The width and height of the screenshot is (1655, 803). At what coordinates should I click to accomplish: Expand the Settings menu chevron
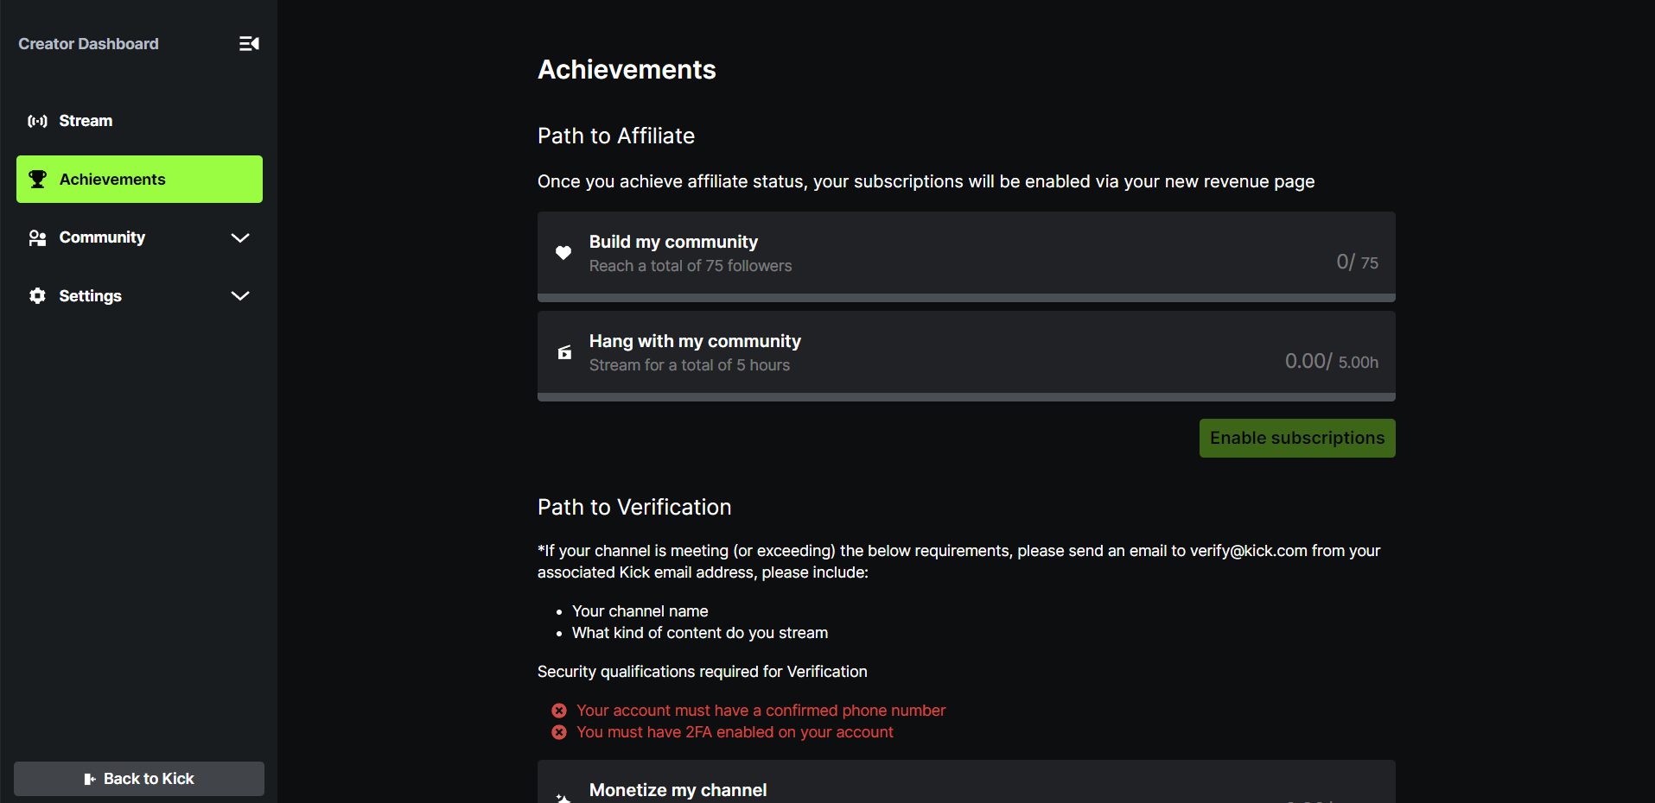240,296
